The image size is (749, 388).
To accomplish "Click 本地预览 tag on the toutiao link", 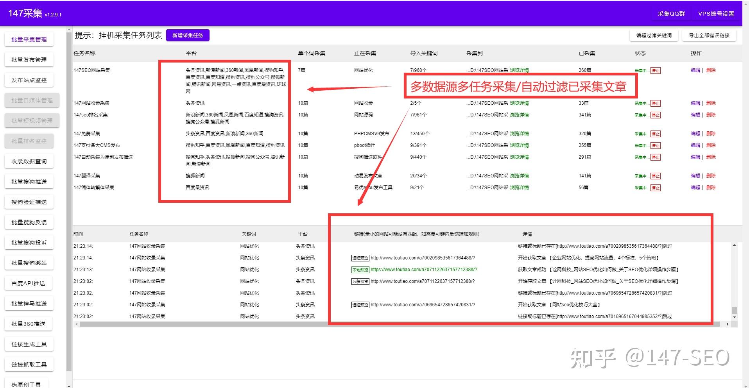I will pyautogui.click(x=360, y=269).
